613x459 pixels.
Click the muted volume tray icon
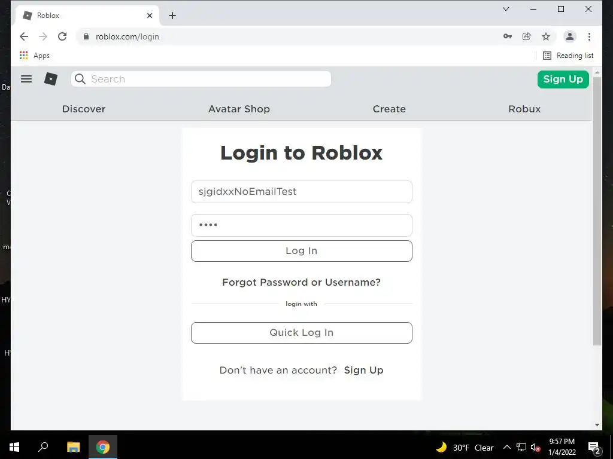(x=536, y=447)
